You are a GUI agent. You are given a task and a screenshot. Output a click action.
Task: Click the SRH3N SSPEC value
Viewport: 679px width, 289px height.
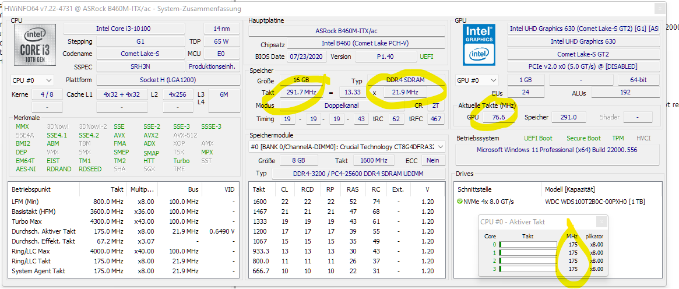coord(140,67)
